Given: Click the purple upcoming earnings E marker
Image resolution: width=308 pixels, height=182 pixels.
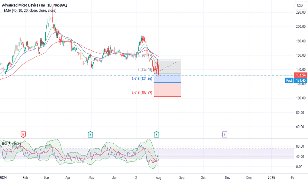Looking at the screenshot, I should click(224, 135).
